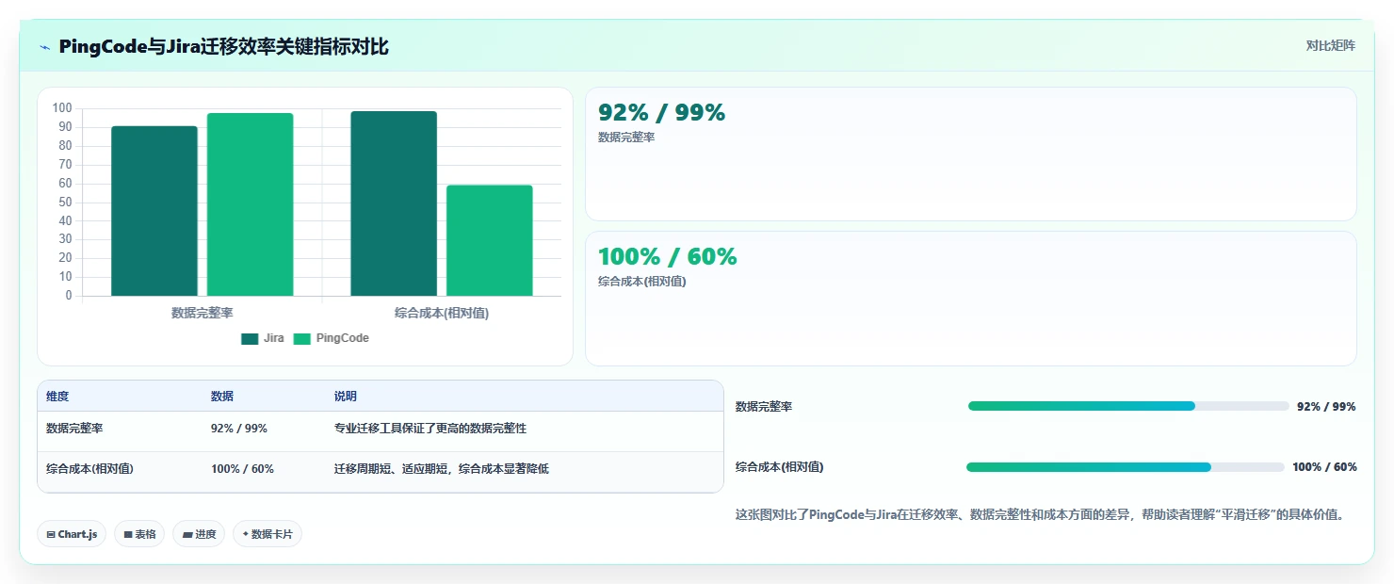Click table cell 数据完整率
The height and width of the screenshot is (584, 1394).
pyautogui.click(x=74, y=429)
